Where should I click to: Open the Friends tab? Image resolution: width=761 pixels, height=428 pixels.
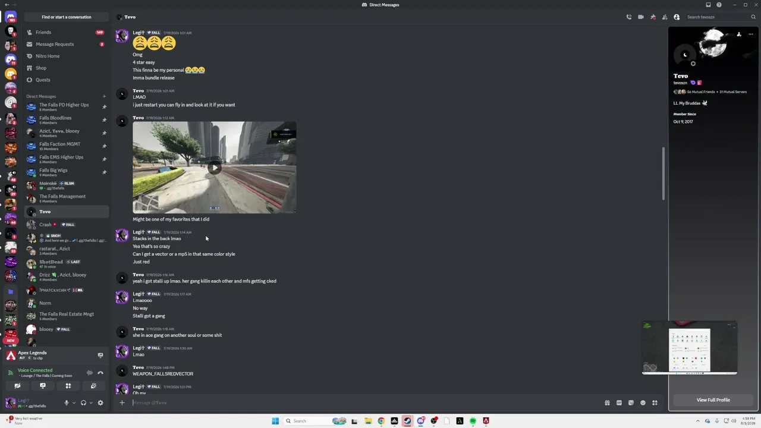pos(65,32)
